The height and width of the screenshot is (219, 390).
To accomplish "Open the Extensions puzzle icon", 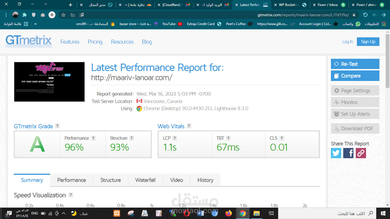I will (25, 15).
